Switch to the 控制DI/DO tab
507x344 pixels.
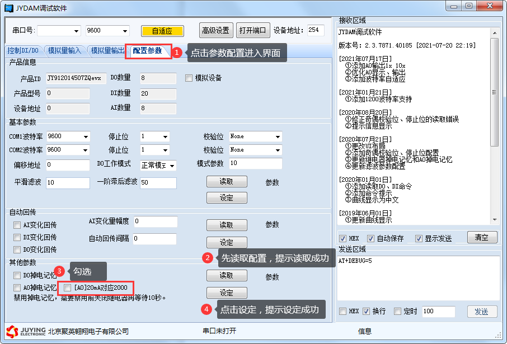click(x=22, y=51)
